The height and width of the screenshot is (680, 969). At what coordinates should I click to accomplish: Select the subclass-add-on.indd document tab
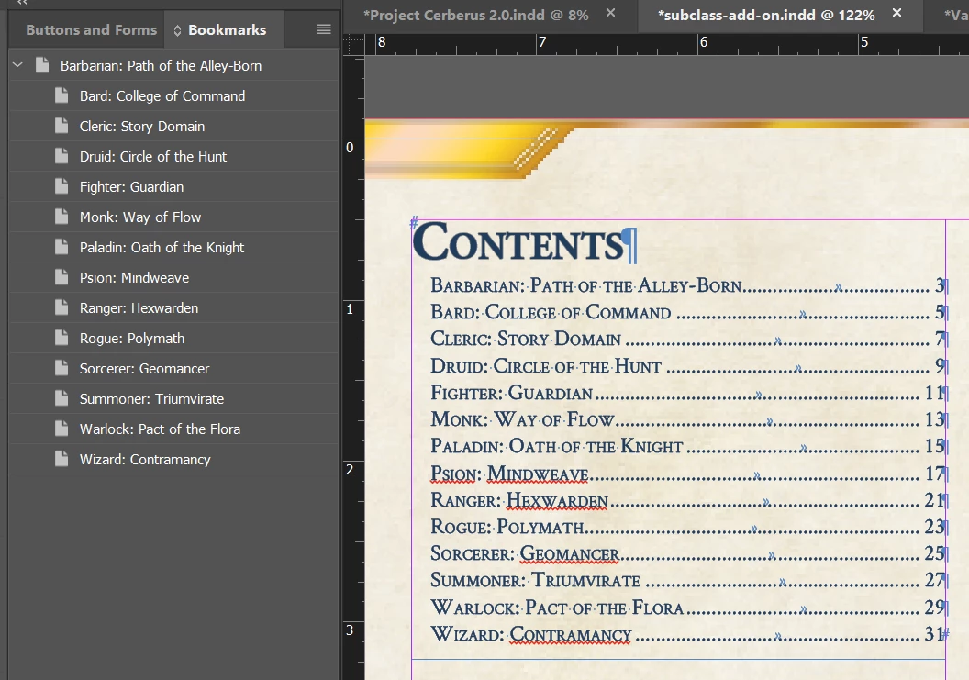coord(766,15)
